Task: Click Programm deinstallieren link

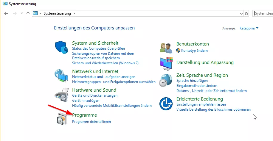Action: (x=91, y=122)
